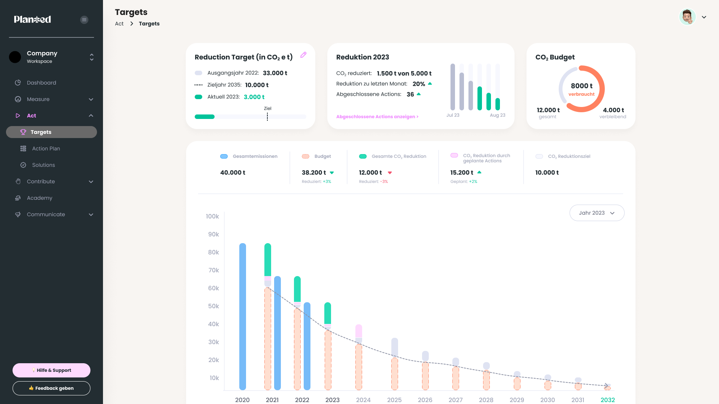Click the user profile avatar
The width and height of the screenshot is (719, 404).
point(687,17)
